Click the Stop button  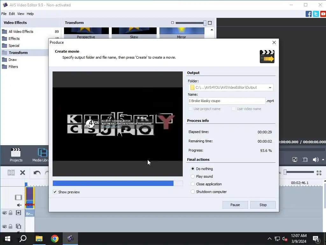[x=263, y=205]
